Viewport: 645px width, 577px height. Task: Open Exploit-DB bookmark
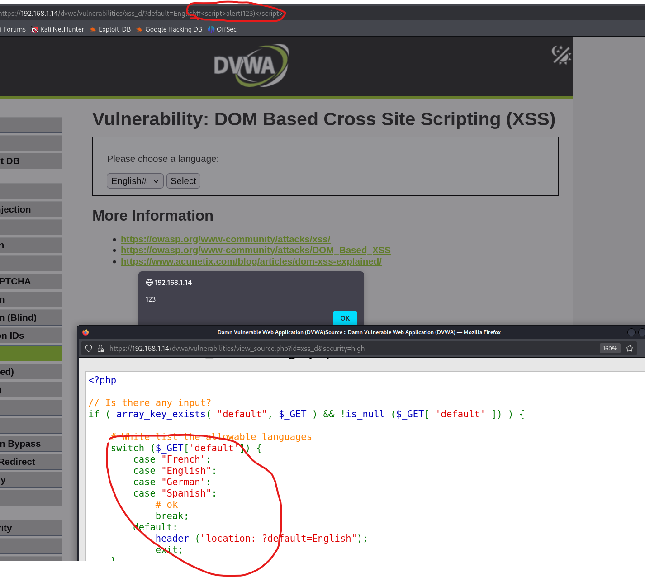110,29
